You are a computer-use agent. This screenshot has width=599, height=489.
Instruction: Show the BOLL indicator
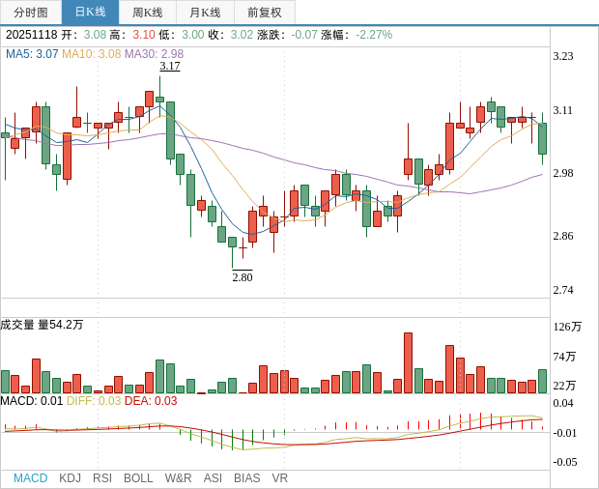tap(138, 478)
